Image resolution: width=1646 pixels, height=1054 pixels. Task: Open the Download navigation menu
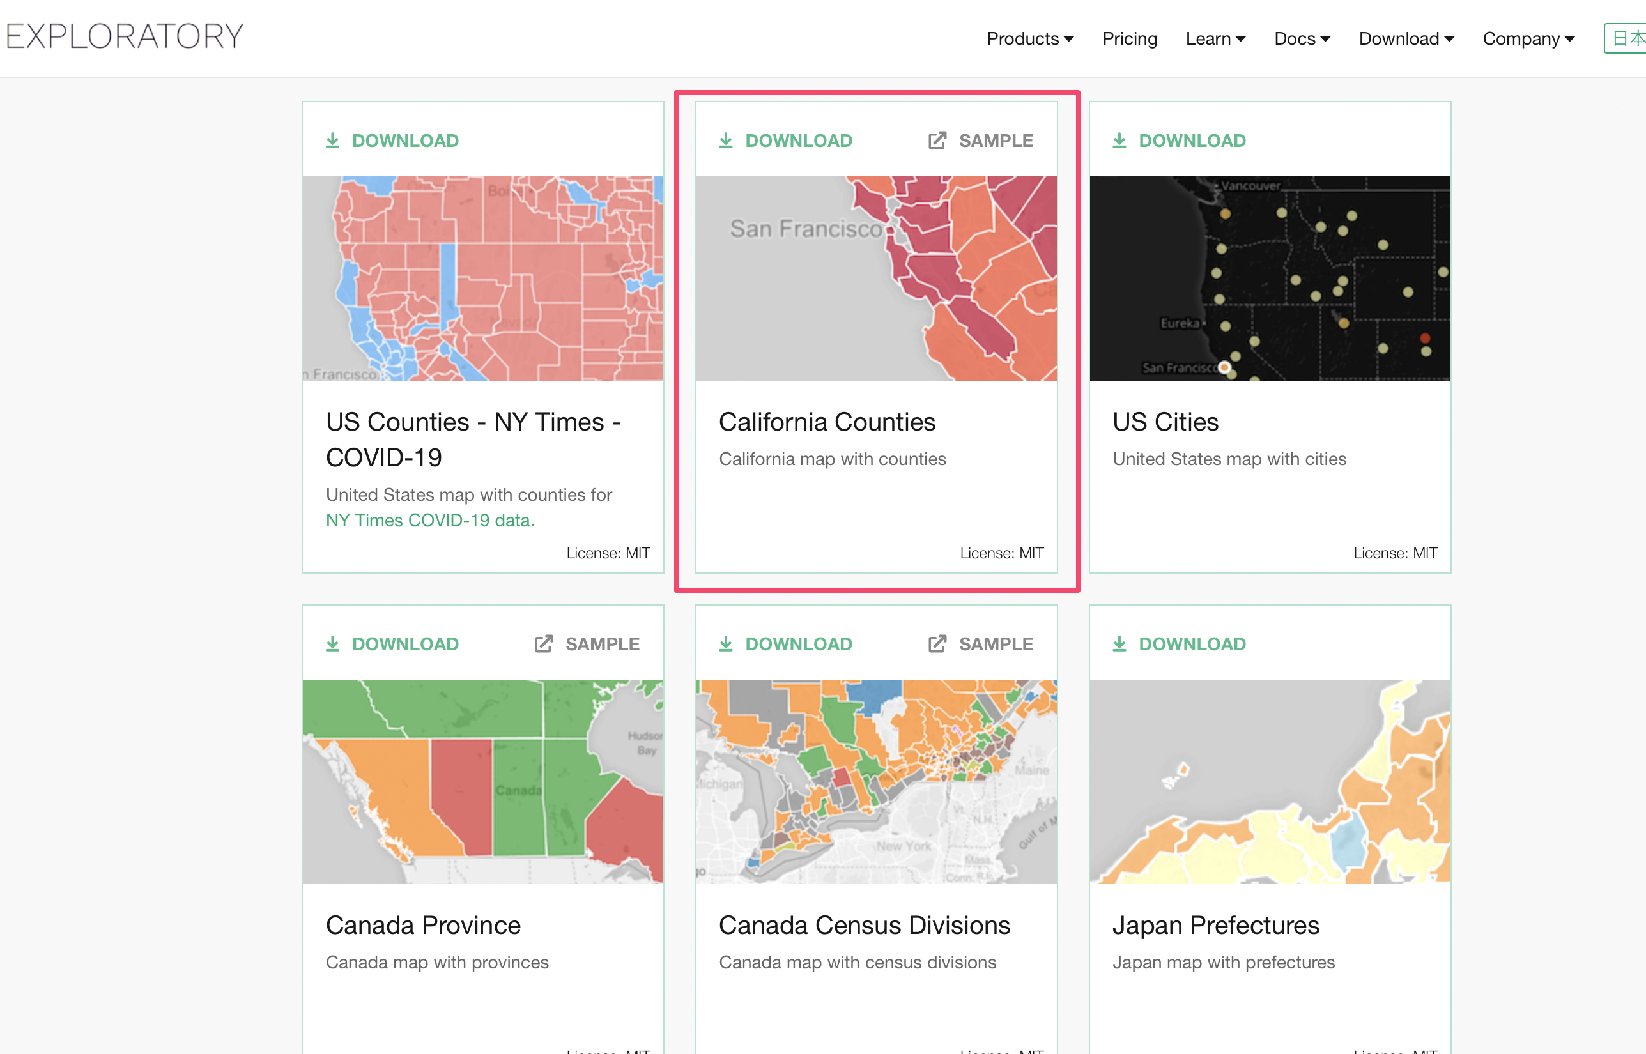click(x=1406, y=38)
